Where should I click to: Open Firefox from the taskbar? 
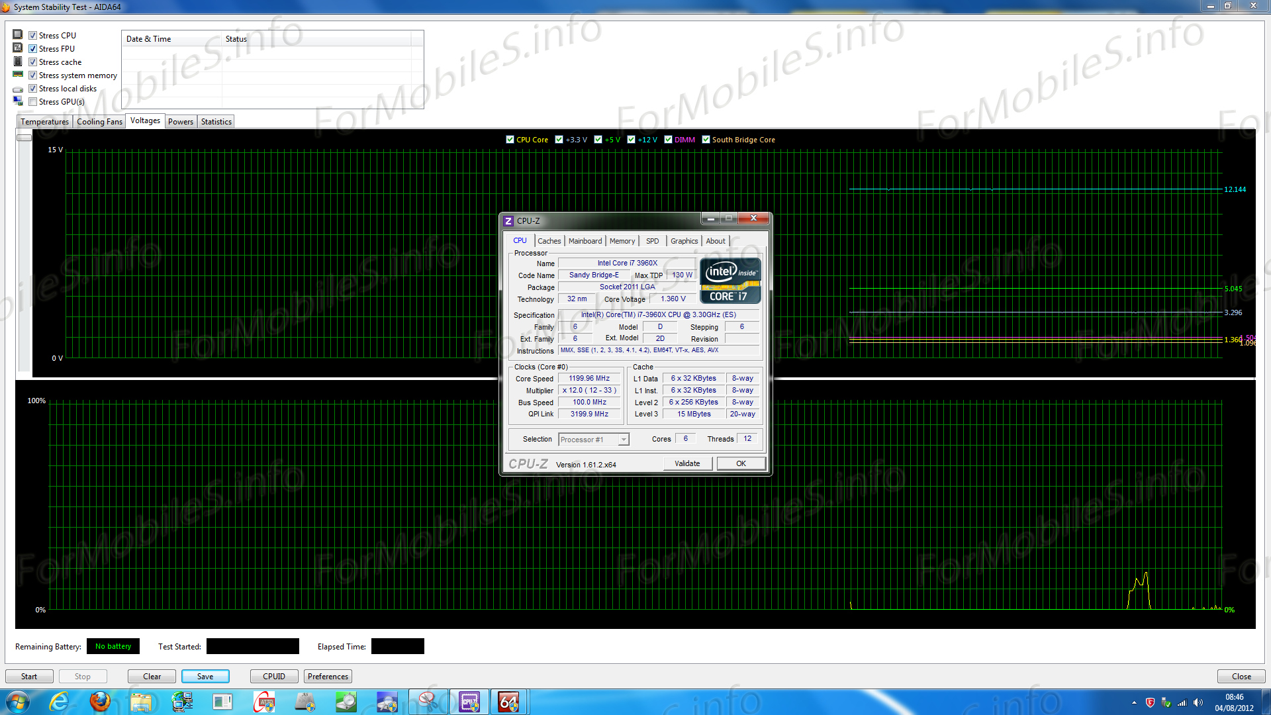[x=101, y=702]
